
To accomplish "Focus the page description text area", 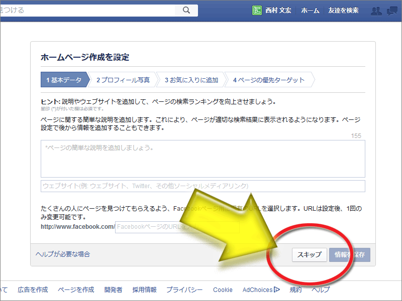I will [203, 159].
